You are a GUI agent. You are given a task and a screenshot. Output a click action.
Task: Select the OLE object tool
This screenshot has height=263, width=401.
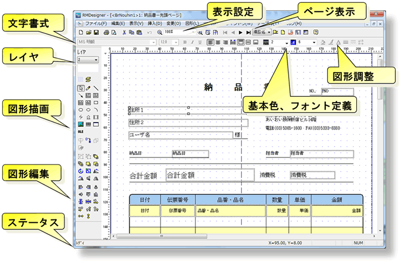click(80, 131)
